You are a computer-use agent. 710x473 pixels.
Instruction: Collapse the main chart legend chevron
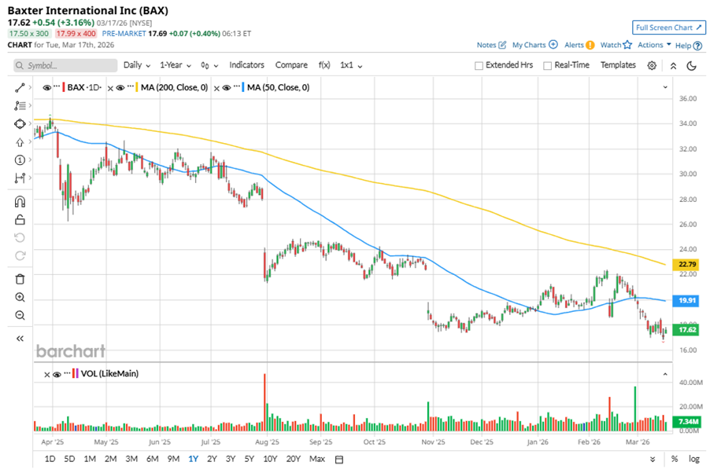(x=665, y=87)
